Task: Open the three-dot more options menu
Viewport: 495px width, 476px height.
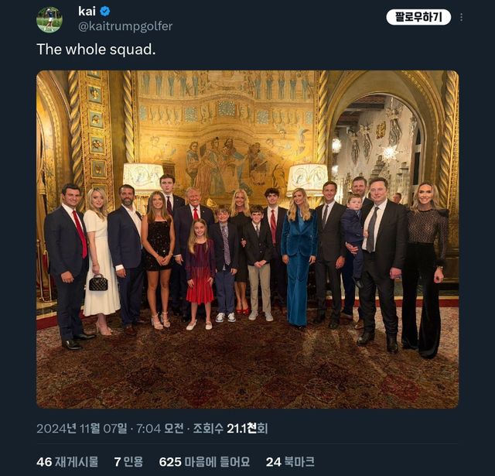Action: coord(462,17)
